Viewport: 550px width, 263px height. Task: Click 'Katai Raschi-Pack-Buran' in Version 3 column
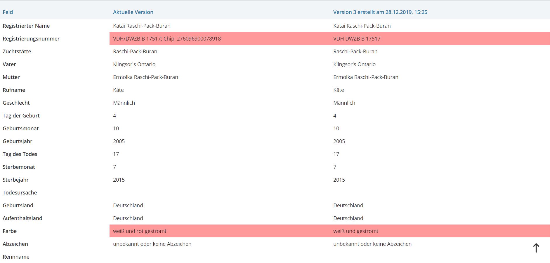(x=362, y=26)
